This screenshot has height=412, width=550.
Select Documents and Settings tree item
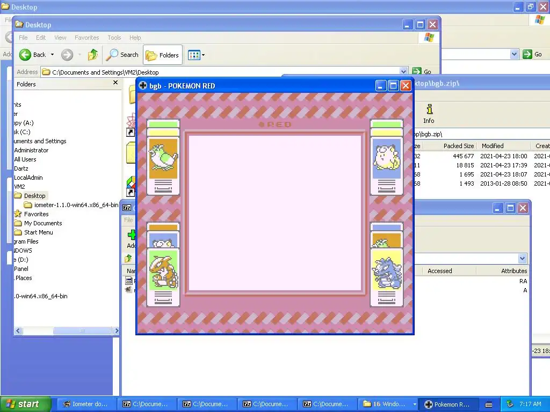40,141
